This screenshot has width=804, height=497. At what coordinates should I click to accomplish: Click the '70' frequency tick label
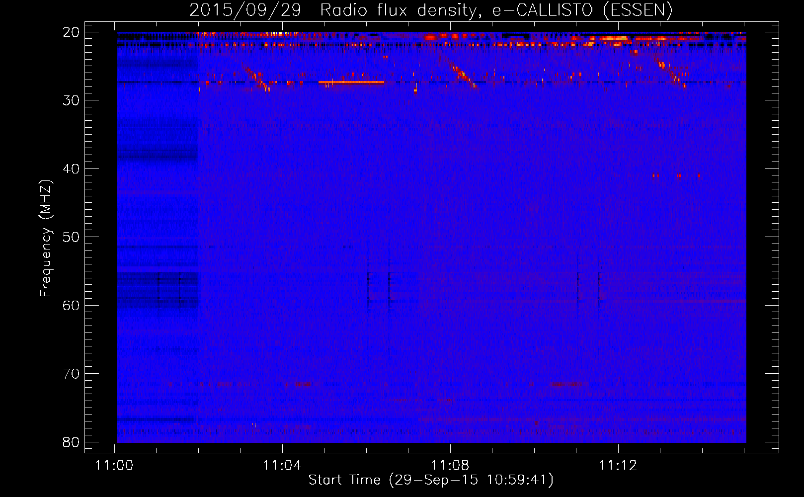tap(72, 374)
